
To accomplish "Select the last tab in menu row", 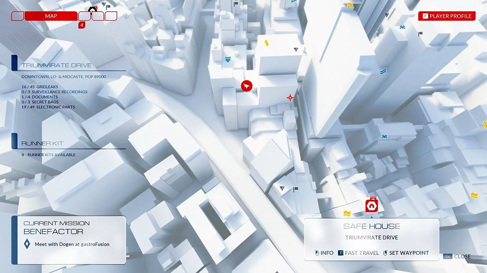I will click(x=111, y=16).
